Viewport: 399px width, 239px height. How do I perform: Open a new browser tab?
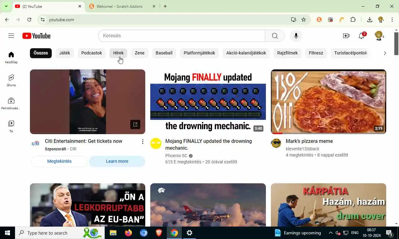(165, 6)
